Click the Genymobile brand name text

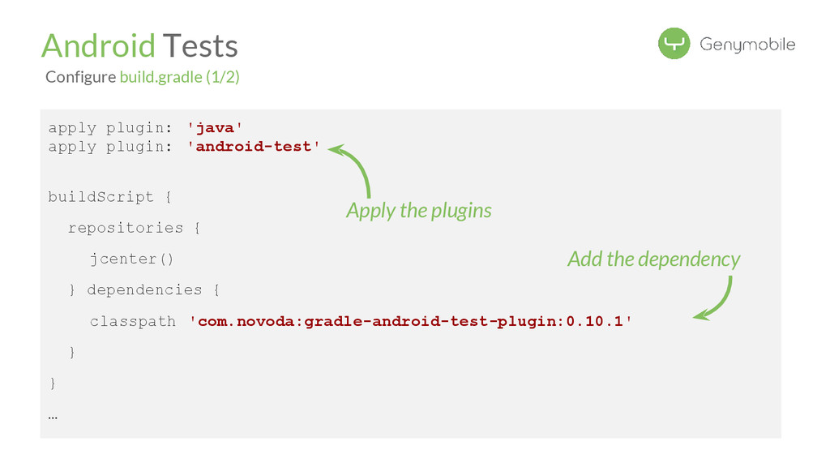[747, 45]
